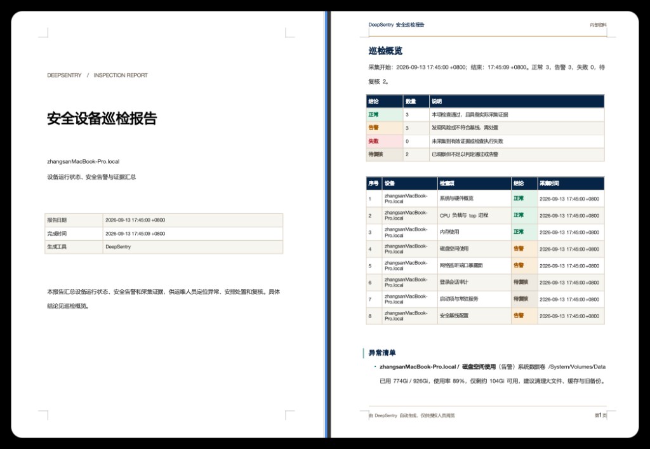Click the description "未采集到有效证据或检查执行失败"

[x=467, y=141]
